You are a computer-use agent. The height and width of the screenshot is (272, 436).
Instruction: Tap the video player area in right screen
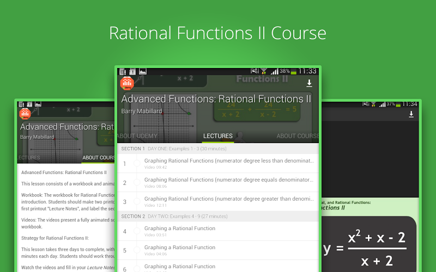pyautogui.click(x=370, y=159)
